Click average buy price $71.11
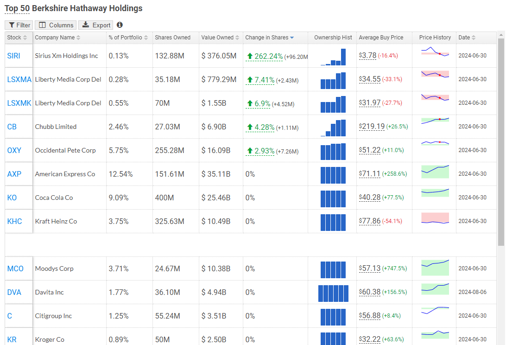This screenshot has height=345, width=506. tap(370, 174)
